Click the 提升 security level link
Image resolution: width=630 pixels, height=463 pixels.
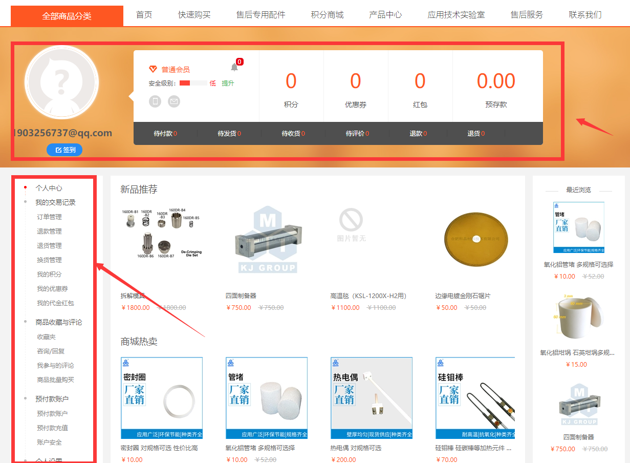pos(228,83)
